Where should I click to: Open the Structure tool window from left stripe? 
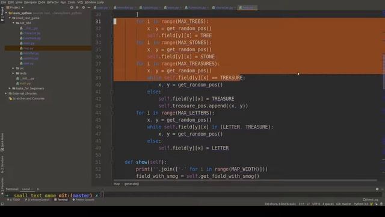click(x=2, y=165)
